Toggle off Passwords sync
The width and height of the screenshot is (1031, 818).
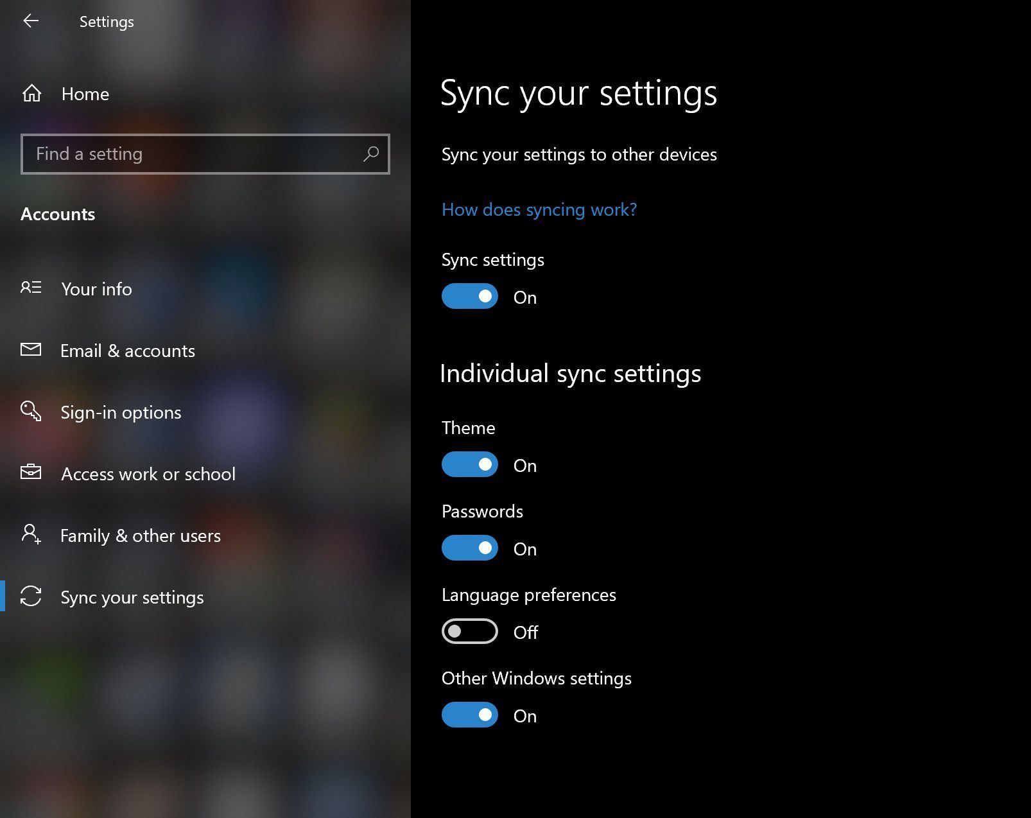(470, 548)
